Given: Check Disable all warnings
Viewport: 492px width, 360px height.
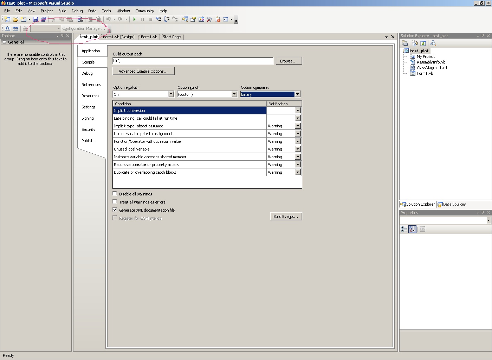Looking at the screenshot, I should [x=115, y=194].
